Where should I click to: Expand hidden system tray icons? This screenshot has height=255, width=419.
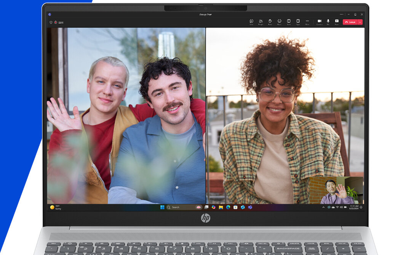point(323,207)
